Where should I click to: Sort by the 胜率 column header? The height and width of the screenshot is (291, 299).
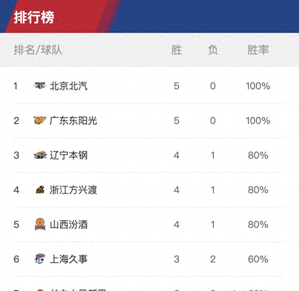[258, 50]
